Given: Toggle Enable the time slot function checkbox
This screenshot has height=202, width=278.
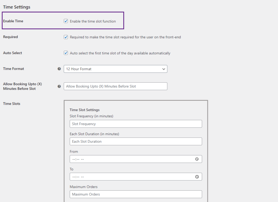Looking at the screenshot, I should [x=66, y=21].
